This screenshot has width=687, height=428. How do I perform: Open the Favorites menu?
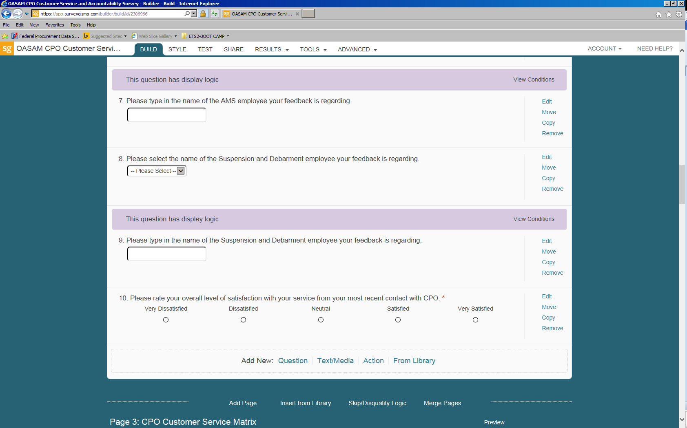point(55,25)
